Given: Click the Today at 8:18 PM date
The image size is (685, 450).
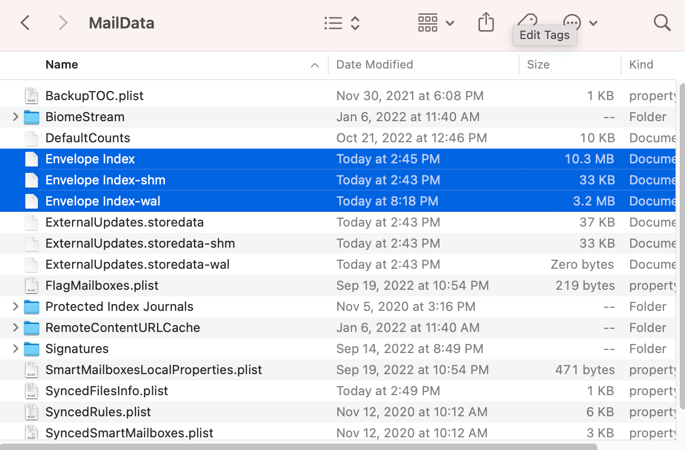Looking at the screenshot, I should [x=388, y=201].
